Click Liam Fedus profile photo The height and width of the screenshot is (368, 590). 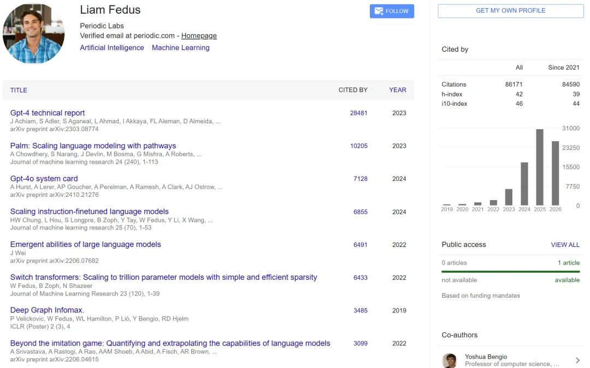(33, 33)
